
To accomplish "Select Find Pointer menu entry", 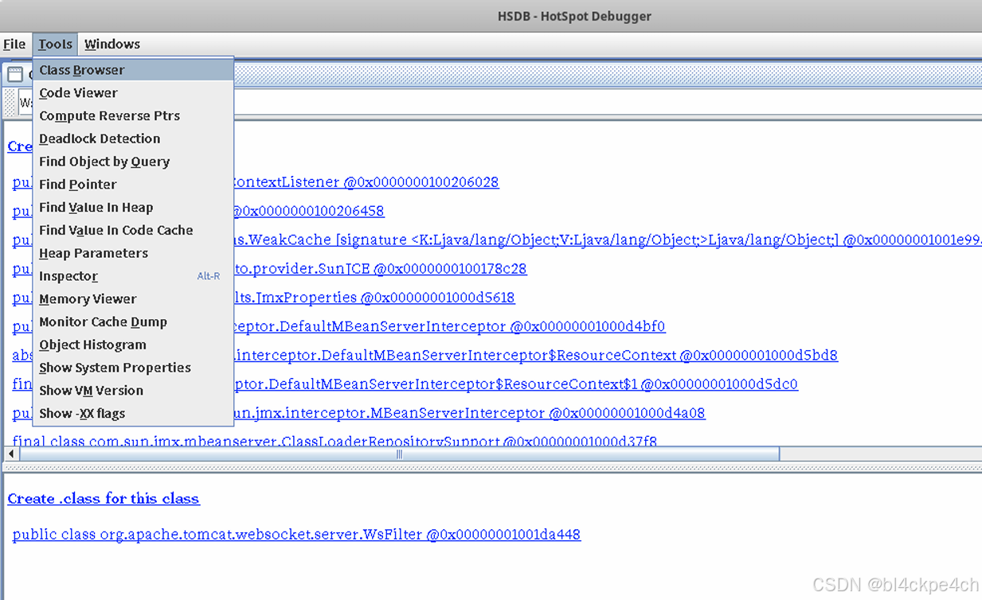I will click(x=133, y=185).
